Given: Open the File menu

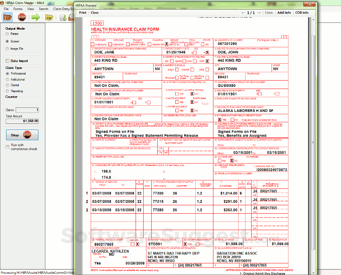Looking at the screenshot, I should tap(6, 9).
